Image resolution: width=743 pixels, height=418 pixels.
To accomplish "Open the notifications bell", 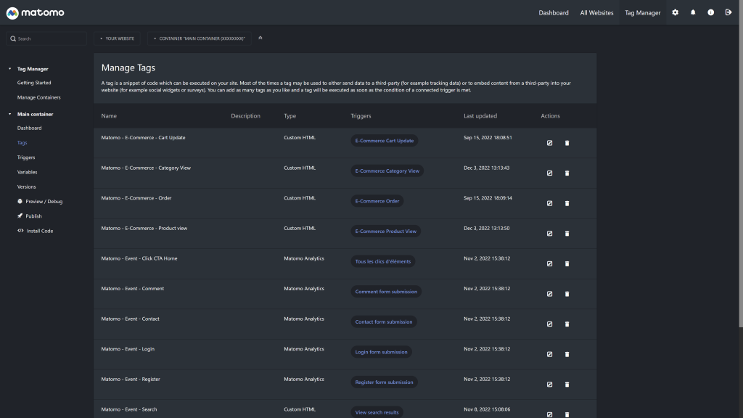I will click(x=693, y=13).
